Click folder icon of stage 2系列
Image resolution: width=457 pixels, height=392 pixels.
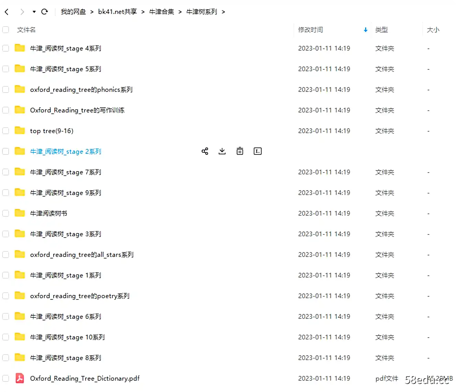pyautogui.click(x=20, y=151)
